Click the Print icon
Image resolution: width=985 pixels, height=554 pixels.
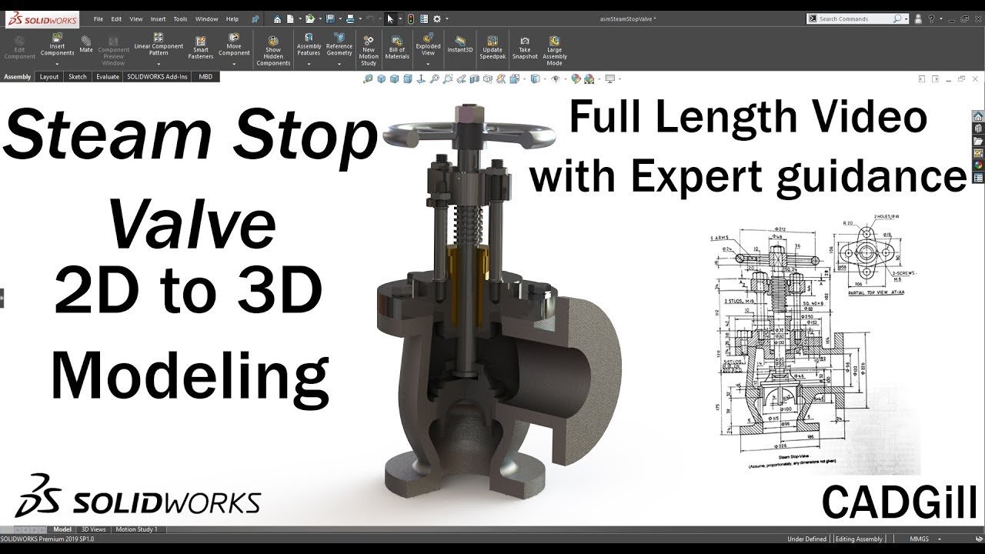(350, 18)
